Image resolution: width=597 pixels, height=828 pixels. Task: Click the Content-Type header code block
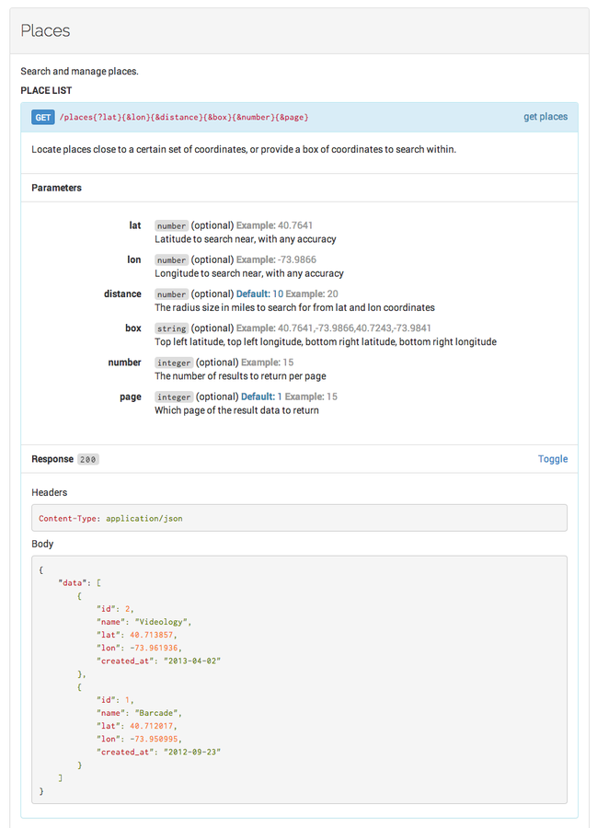coord(299,518)
